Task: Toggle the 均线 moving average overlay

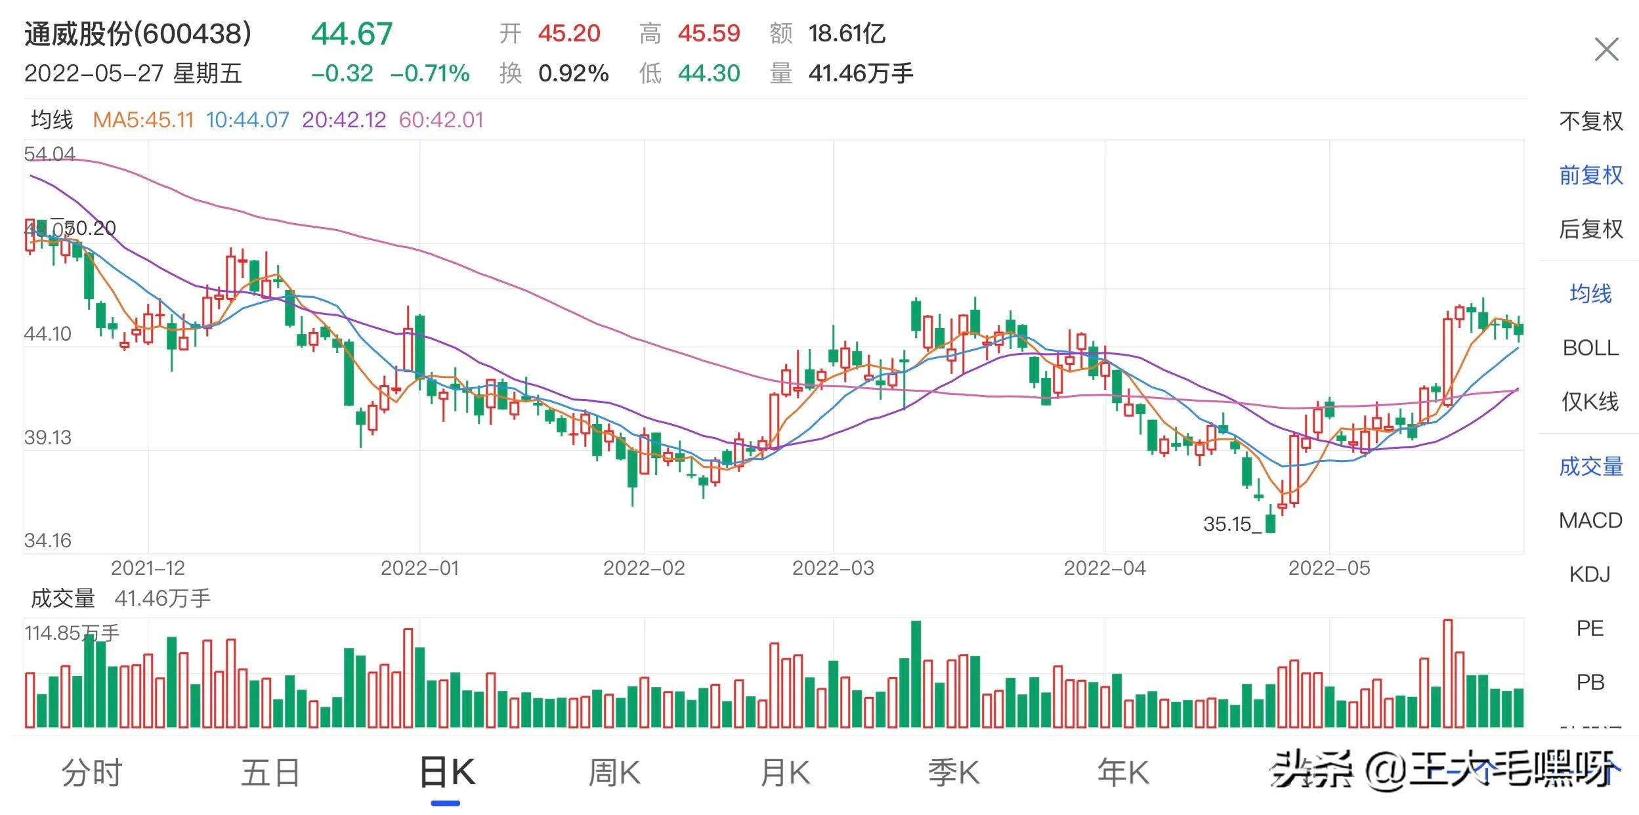Action: click(x=1590, y=293)
